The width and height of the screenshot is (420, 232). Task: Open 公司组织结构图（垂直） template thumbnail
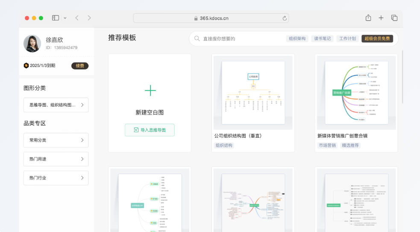click(253, 93)
